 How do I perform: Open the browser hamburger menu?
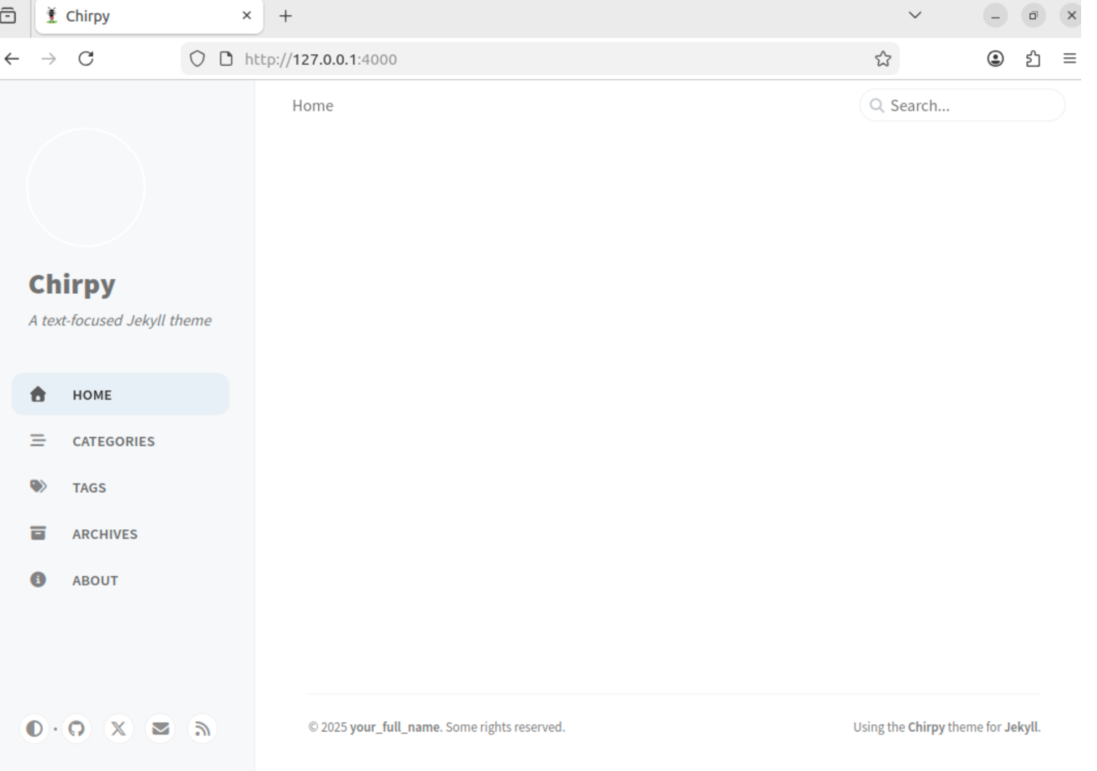(x=1070, y=58)
